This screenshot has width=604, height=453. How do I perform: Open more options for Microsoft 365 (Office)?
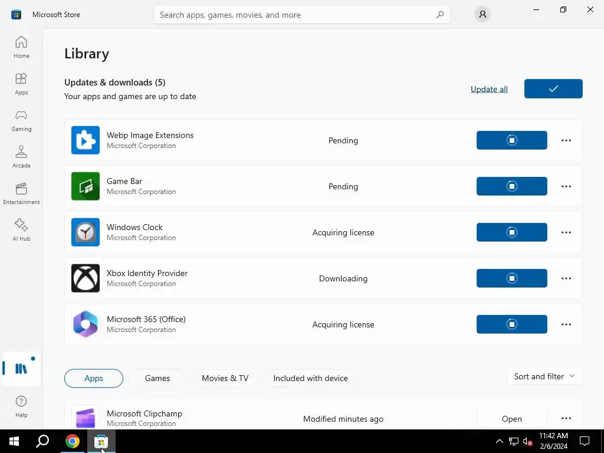coord(566,324)
